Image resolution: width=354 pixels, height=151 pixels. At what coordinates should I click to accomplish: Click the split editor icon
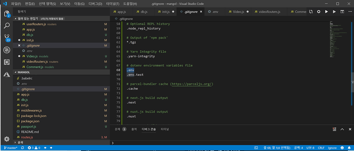click(x=342, y=12)
